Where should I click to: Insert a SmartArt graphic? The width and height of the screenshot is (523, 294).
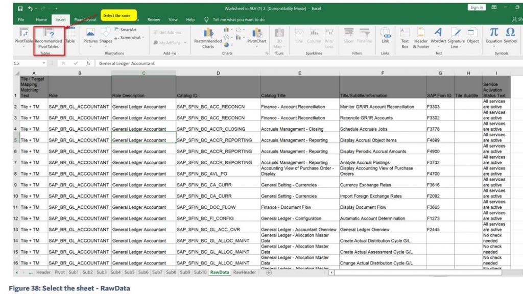[x=126, y=30]
